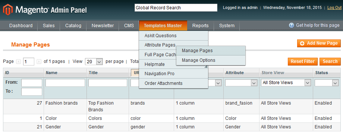Select Full Page Cache menu entry

158,55
